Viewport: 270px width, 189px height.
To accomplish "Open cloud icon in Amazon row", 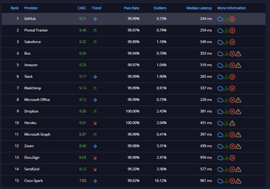I will click(220, 65).
